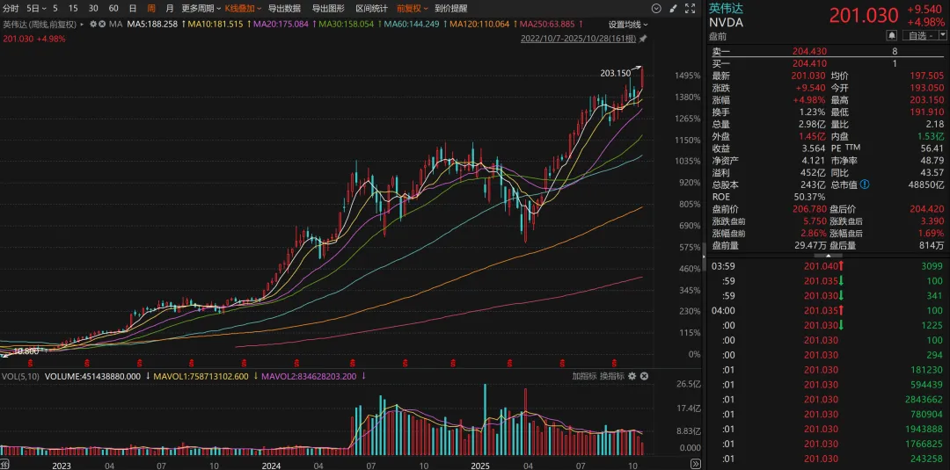Set a price alert with bell icon
The height and width of the screenshot is (470, 950).
tap(890, 35)
